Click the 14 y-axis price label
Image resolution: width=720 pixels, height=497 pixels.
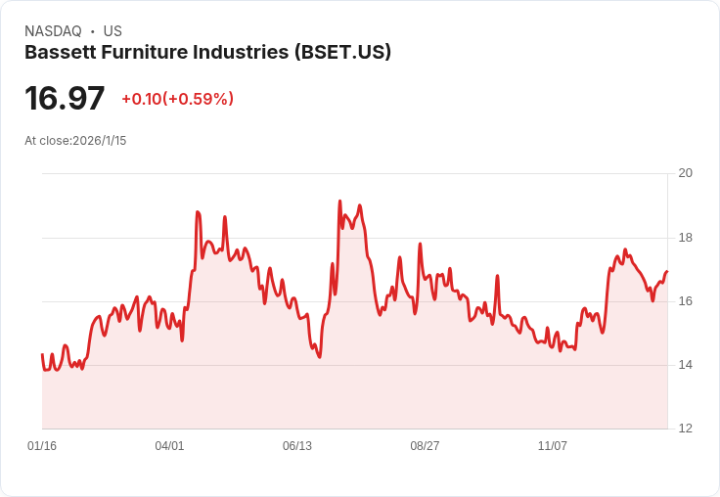(x=686, y=365)
